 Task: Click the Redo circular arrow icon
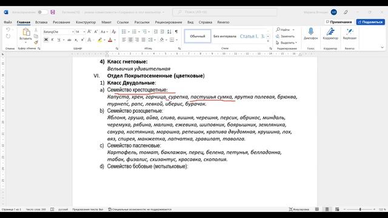coord(8,36)
